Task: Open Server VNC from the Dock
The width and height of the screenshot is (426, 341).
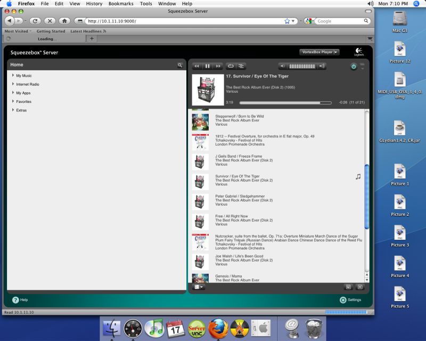Action: pos(197,329)
